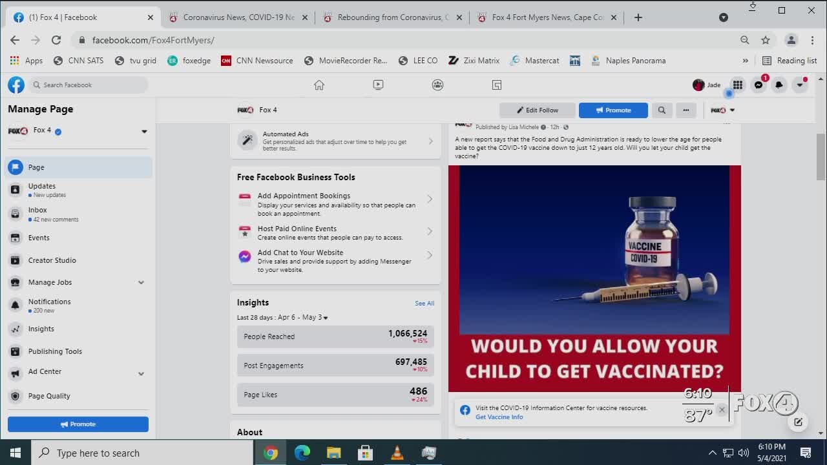The width and height of the screenshot is (827, 465).
Task: Click the Facebook logo icon
Action: (x=16, y=85)
